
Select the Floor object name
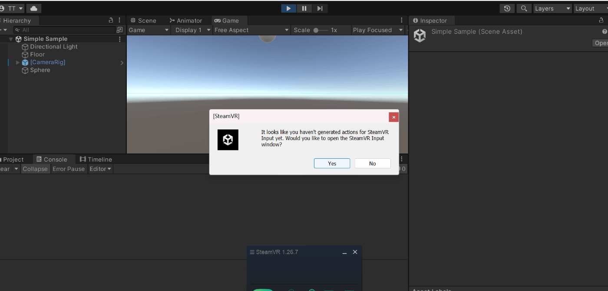(x=37, y=55)
